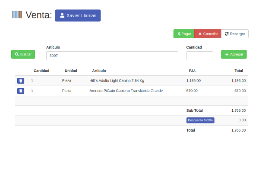Select text Arenero P/Gato Cubierto Translucido Grande
Viewport: 259px width, 172px height.
(126, 91)
